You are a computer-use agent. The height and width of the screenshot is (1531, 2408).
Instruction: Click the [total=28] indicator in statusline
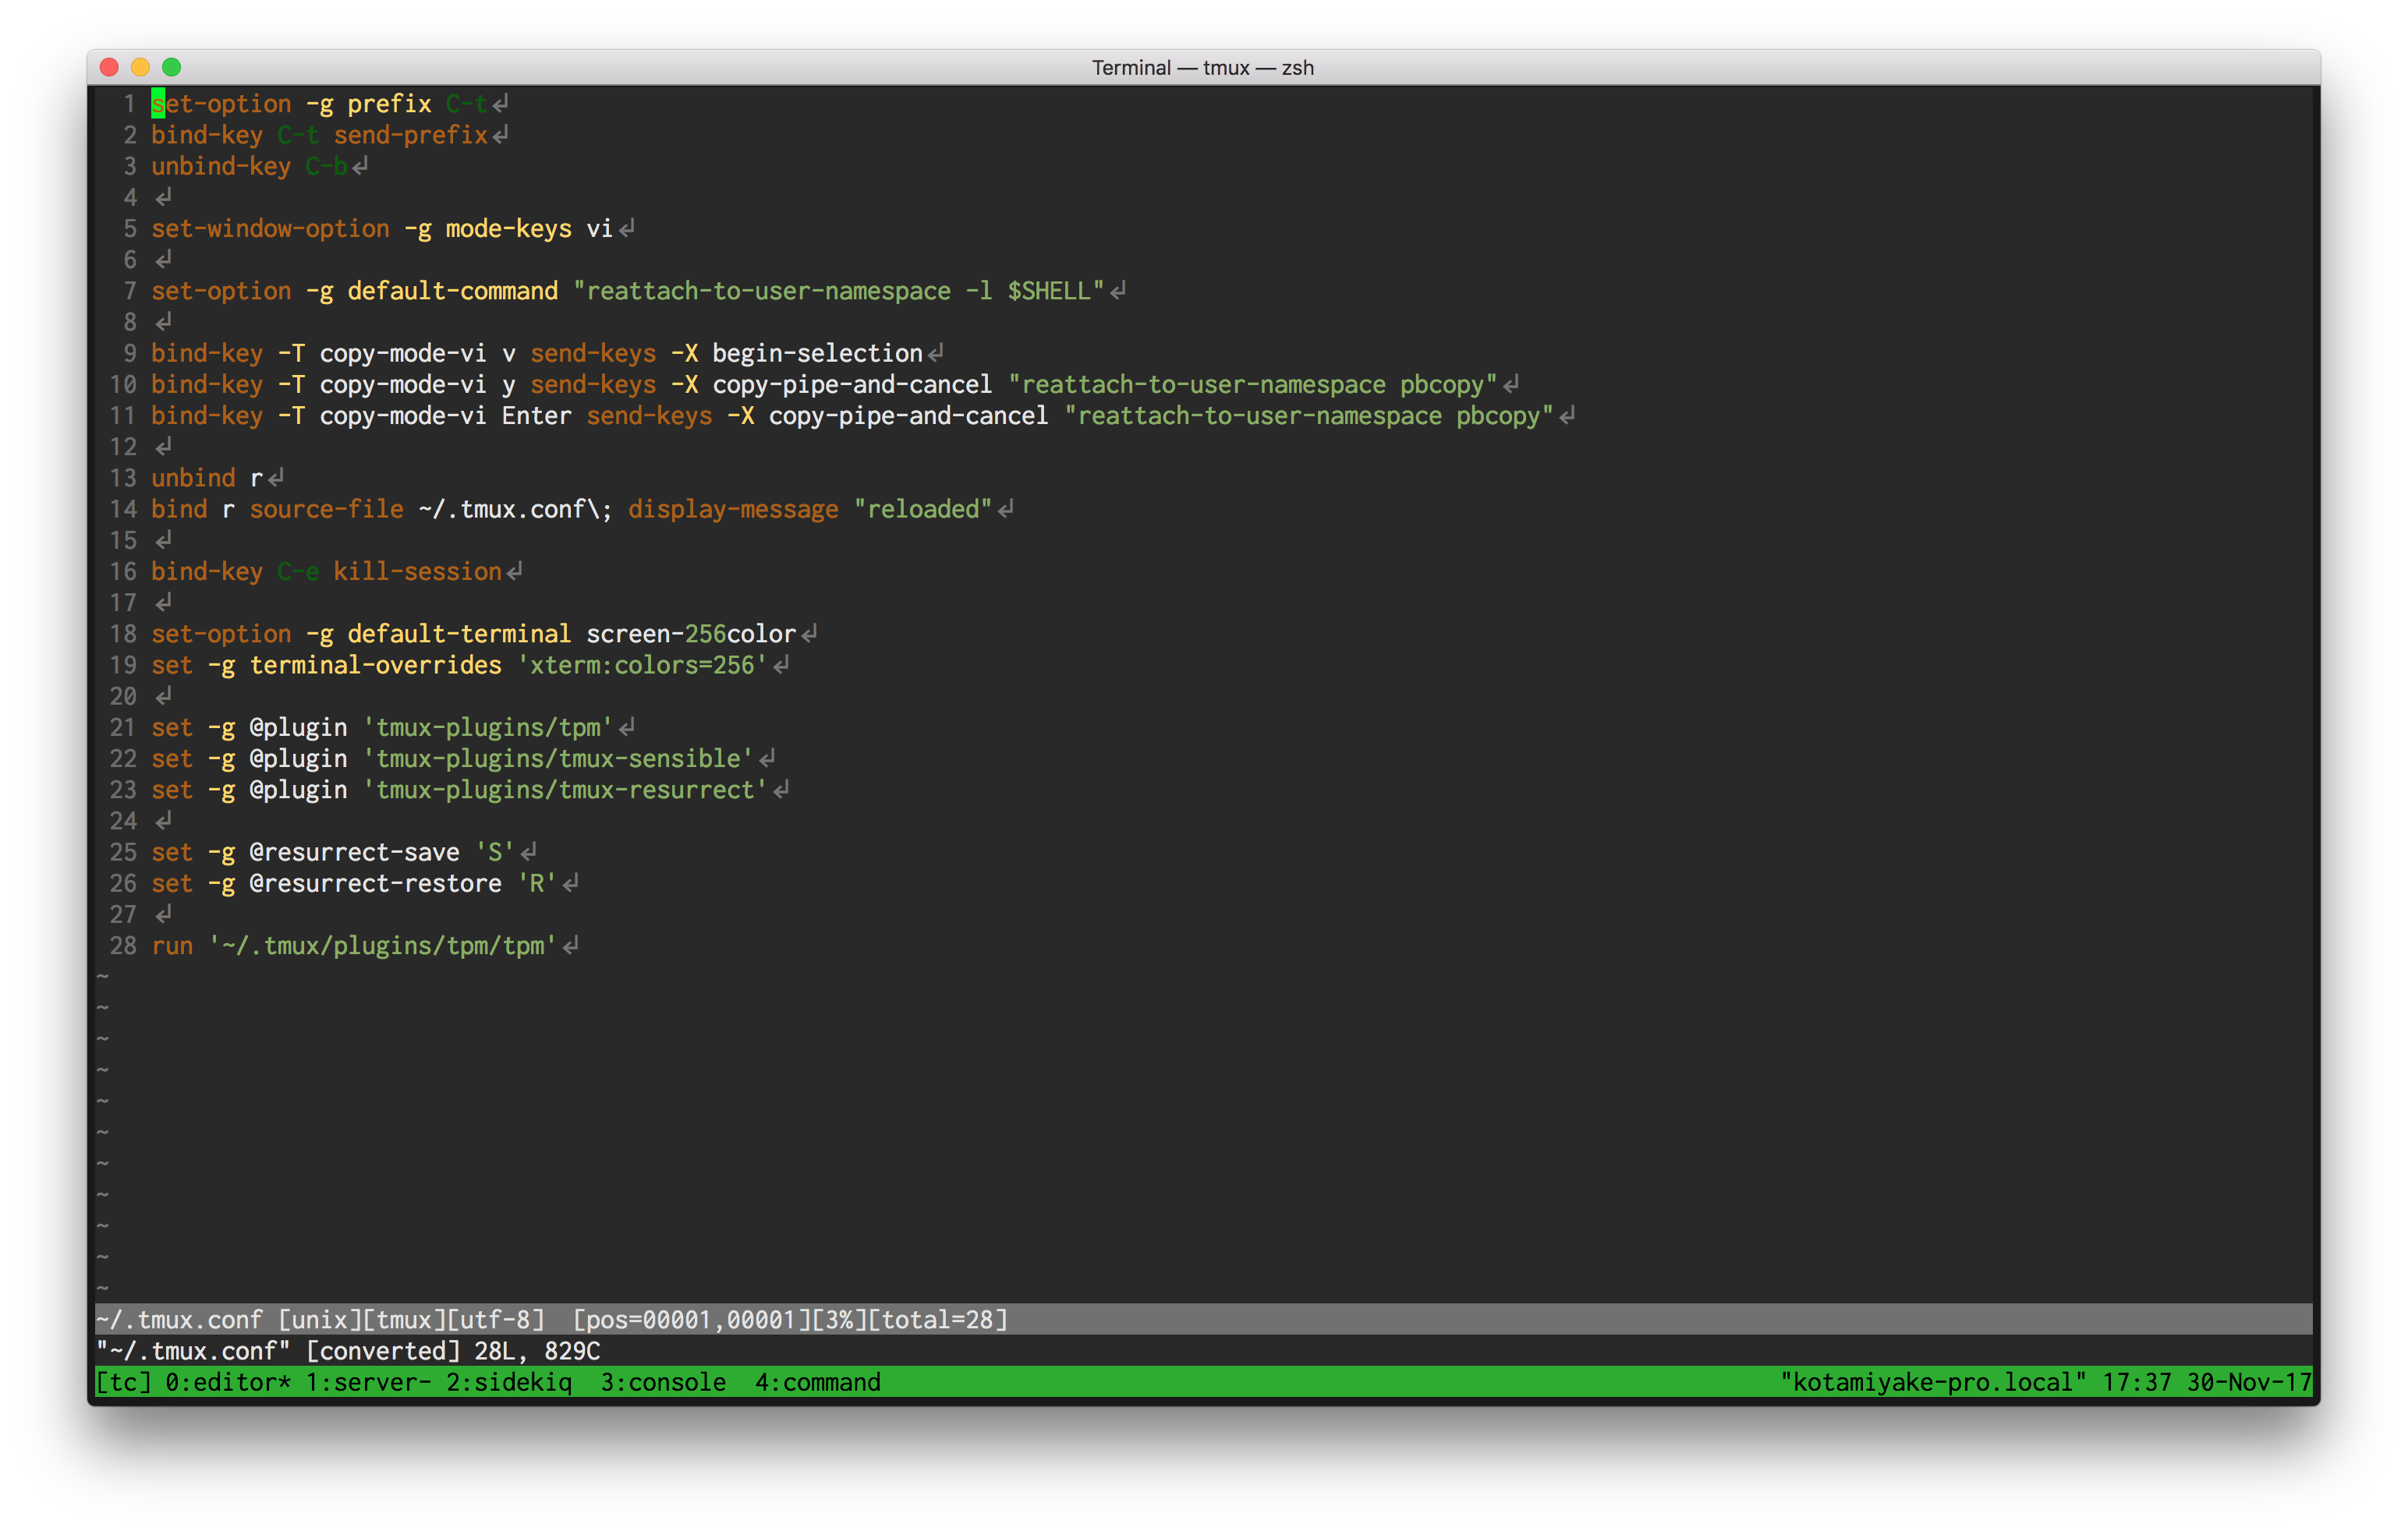tap(937, 1319)
